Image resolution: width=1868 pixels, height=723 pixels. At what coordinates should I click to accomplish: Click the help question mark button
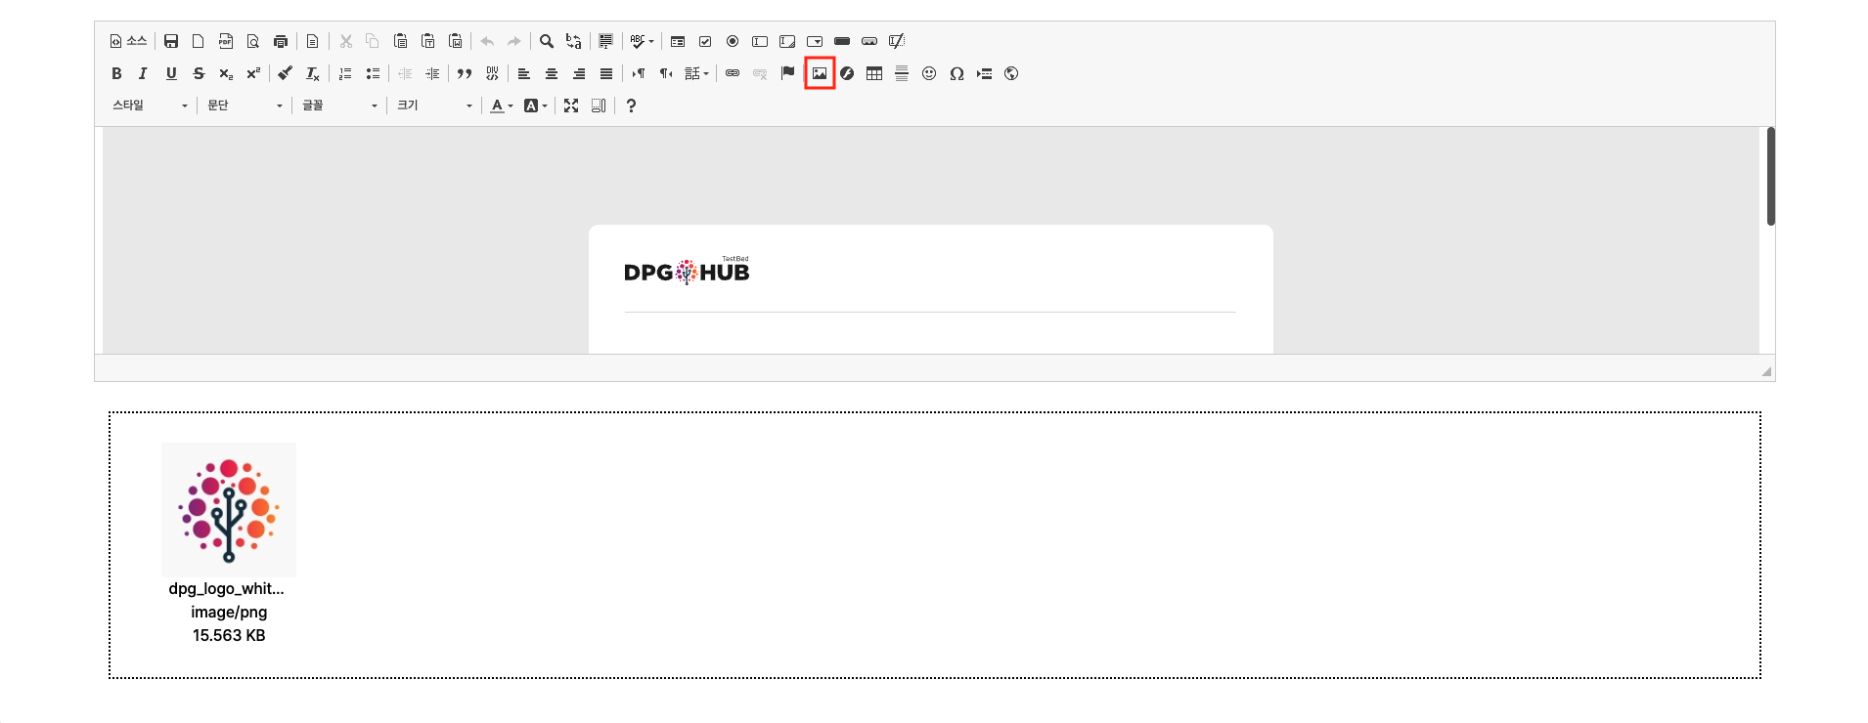(631, 106)
